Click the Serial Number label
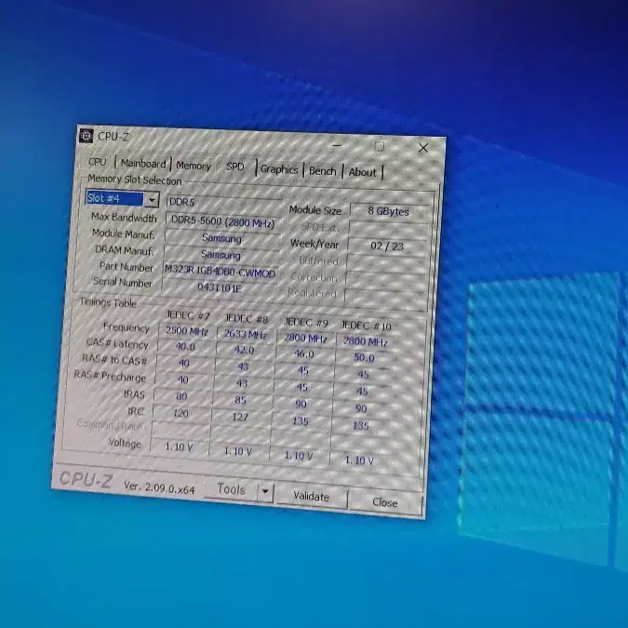Viewport: 628px width, 628px height. coord(123,282)
